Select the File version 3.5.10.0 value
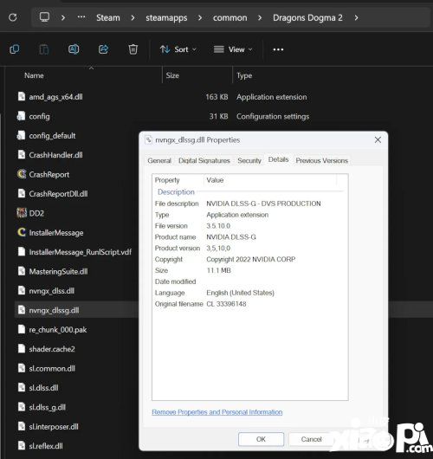 [x=218, y=226]
